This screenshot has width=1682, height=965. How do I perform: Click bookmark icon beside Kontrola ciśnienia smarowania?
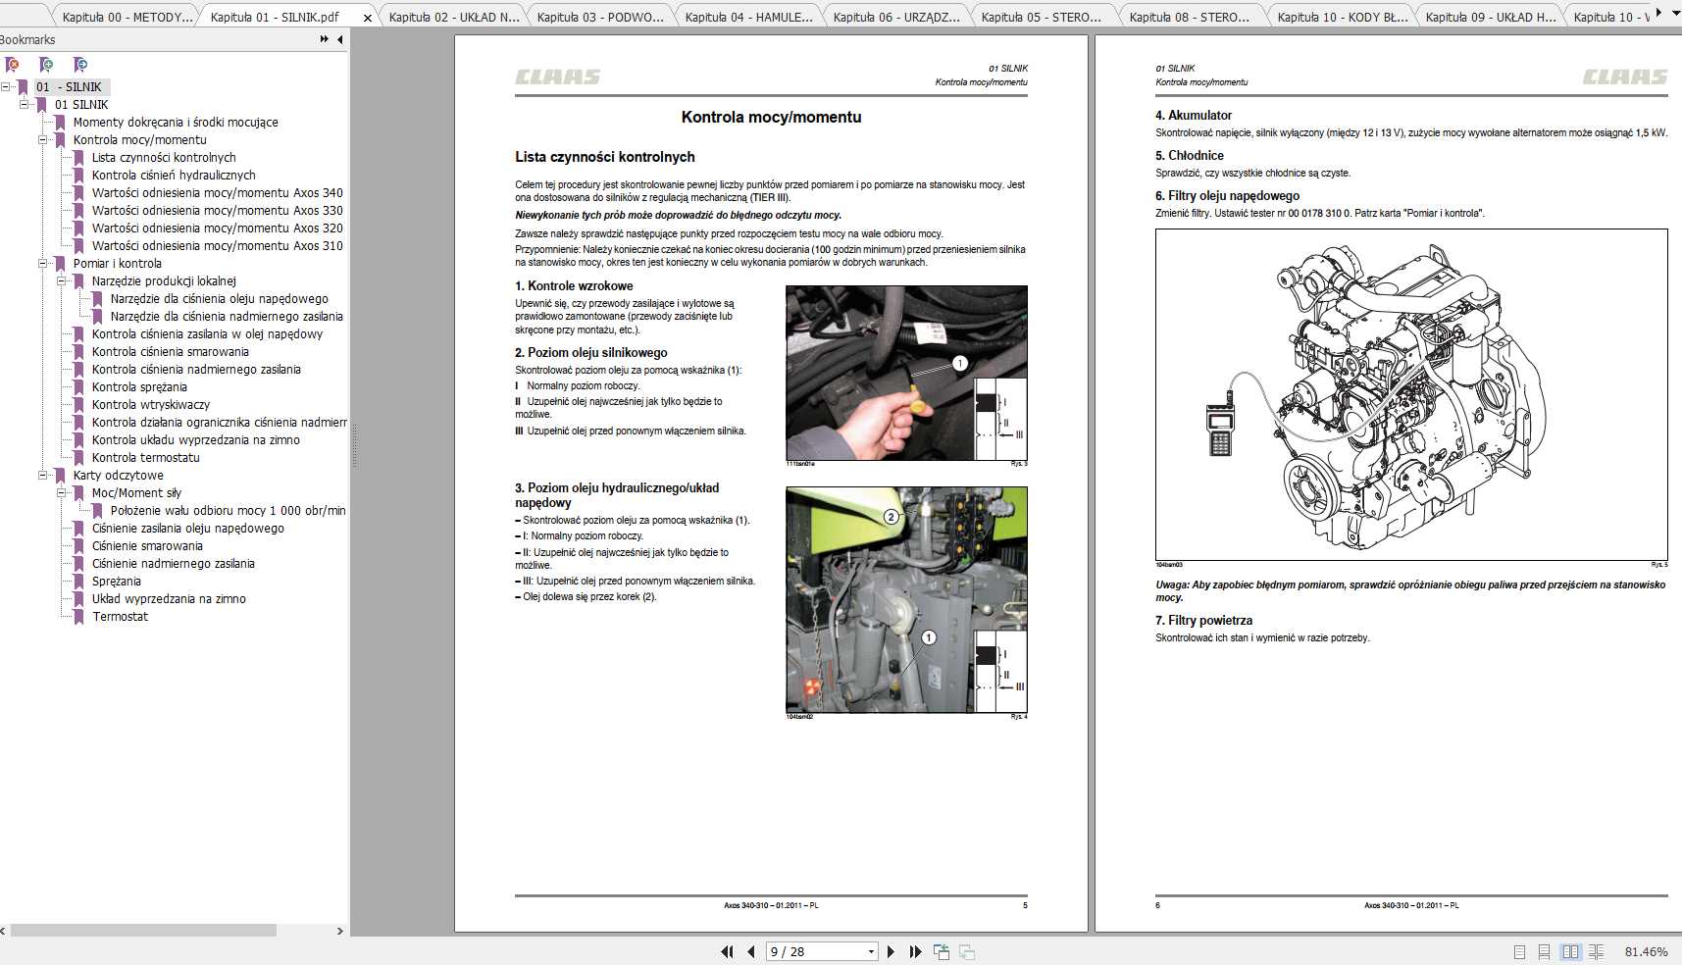pyautogui.click(x=79, y=352)
